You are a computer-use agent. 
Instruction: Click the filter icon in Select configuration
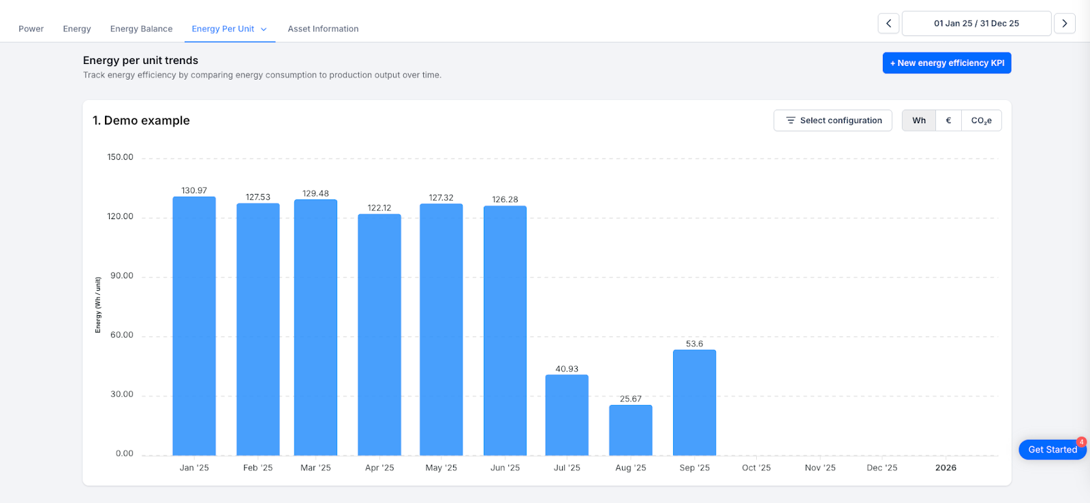[790, 120]
